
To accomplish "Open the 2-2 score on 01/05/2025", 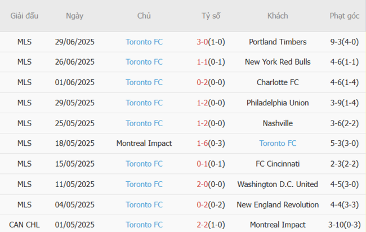I will (203, 225).
